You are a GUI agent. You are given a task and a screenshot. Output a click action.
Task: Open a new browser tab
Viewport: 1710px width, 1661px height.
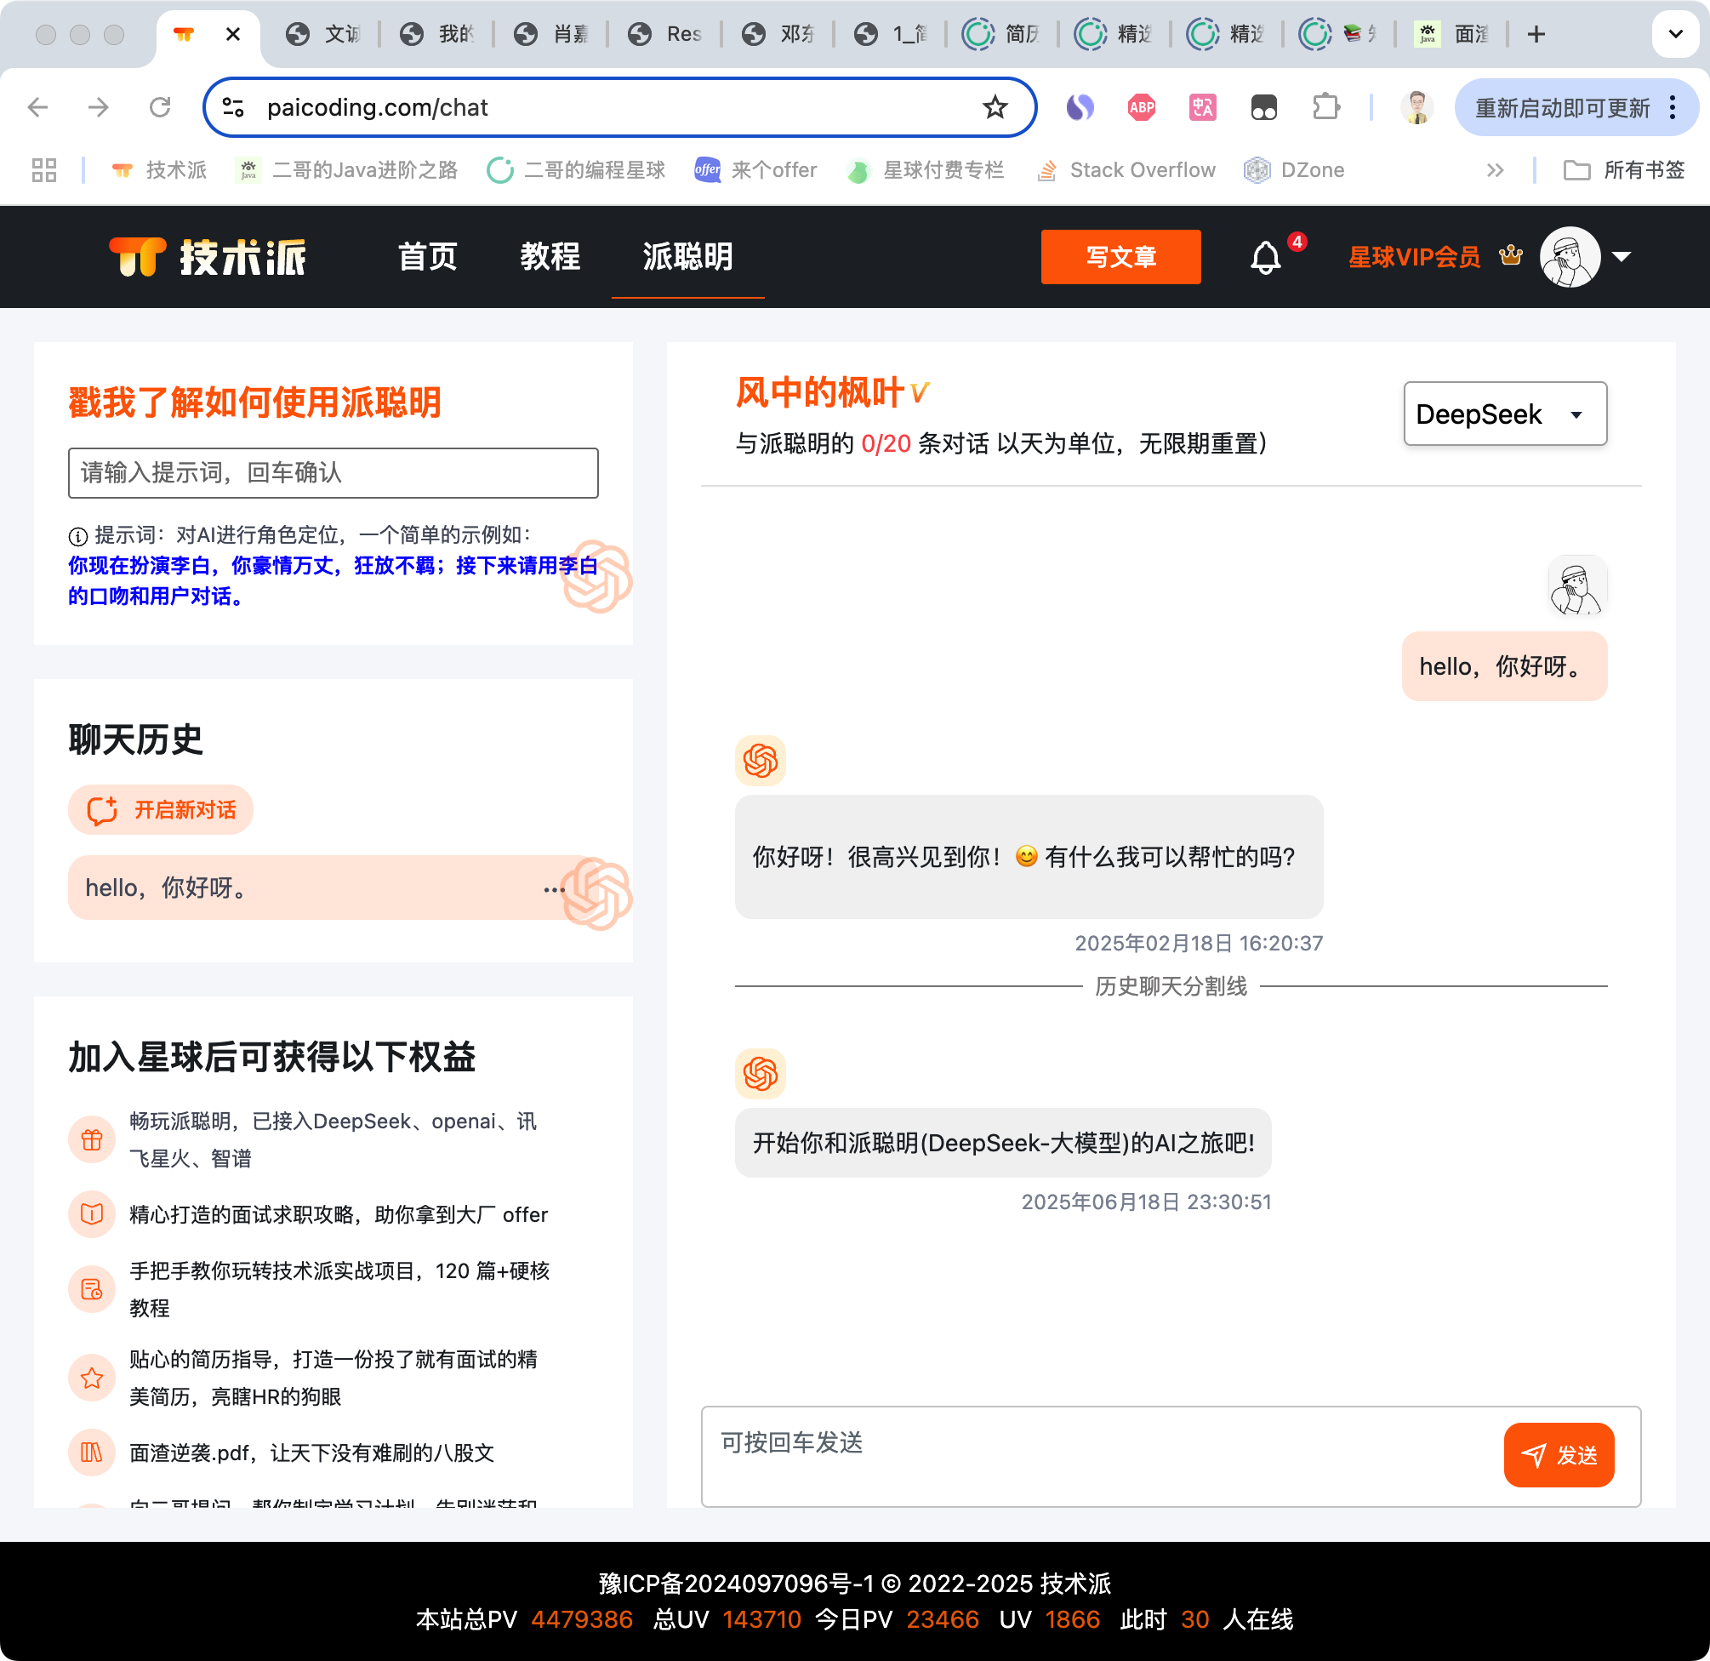coord(1536,34)
